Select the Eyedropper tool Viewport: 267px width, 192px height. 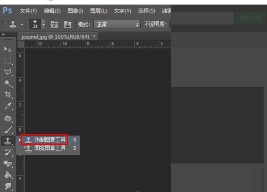8,106
